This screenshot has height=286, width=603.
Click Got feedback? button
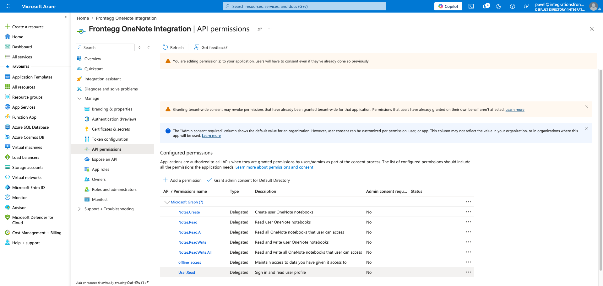tap(210, 47)
